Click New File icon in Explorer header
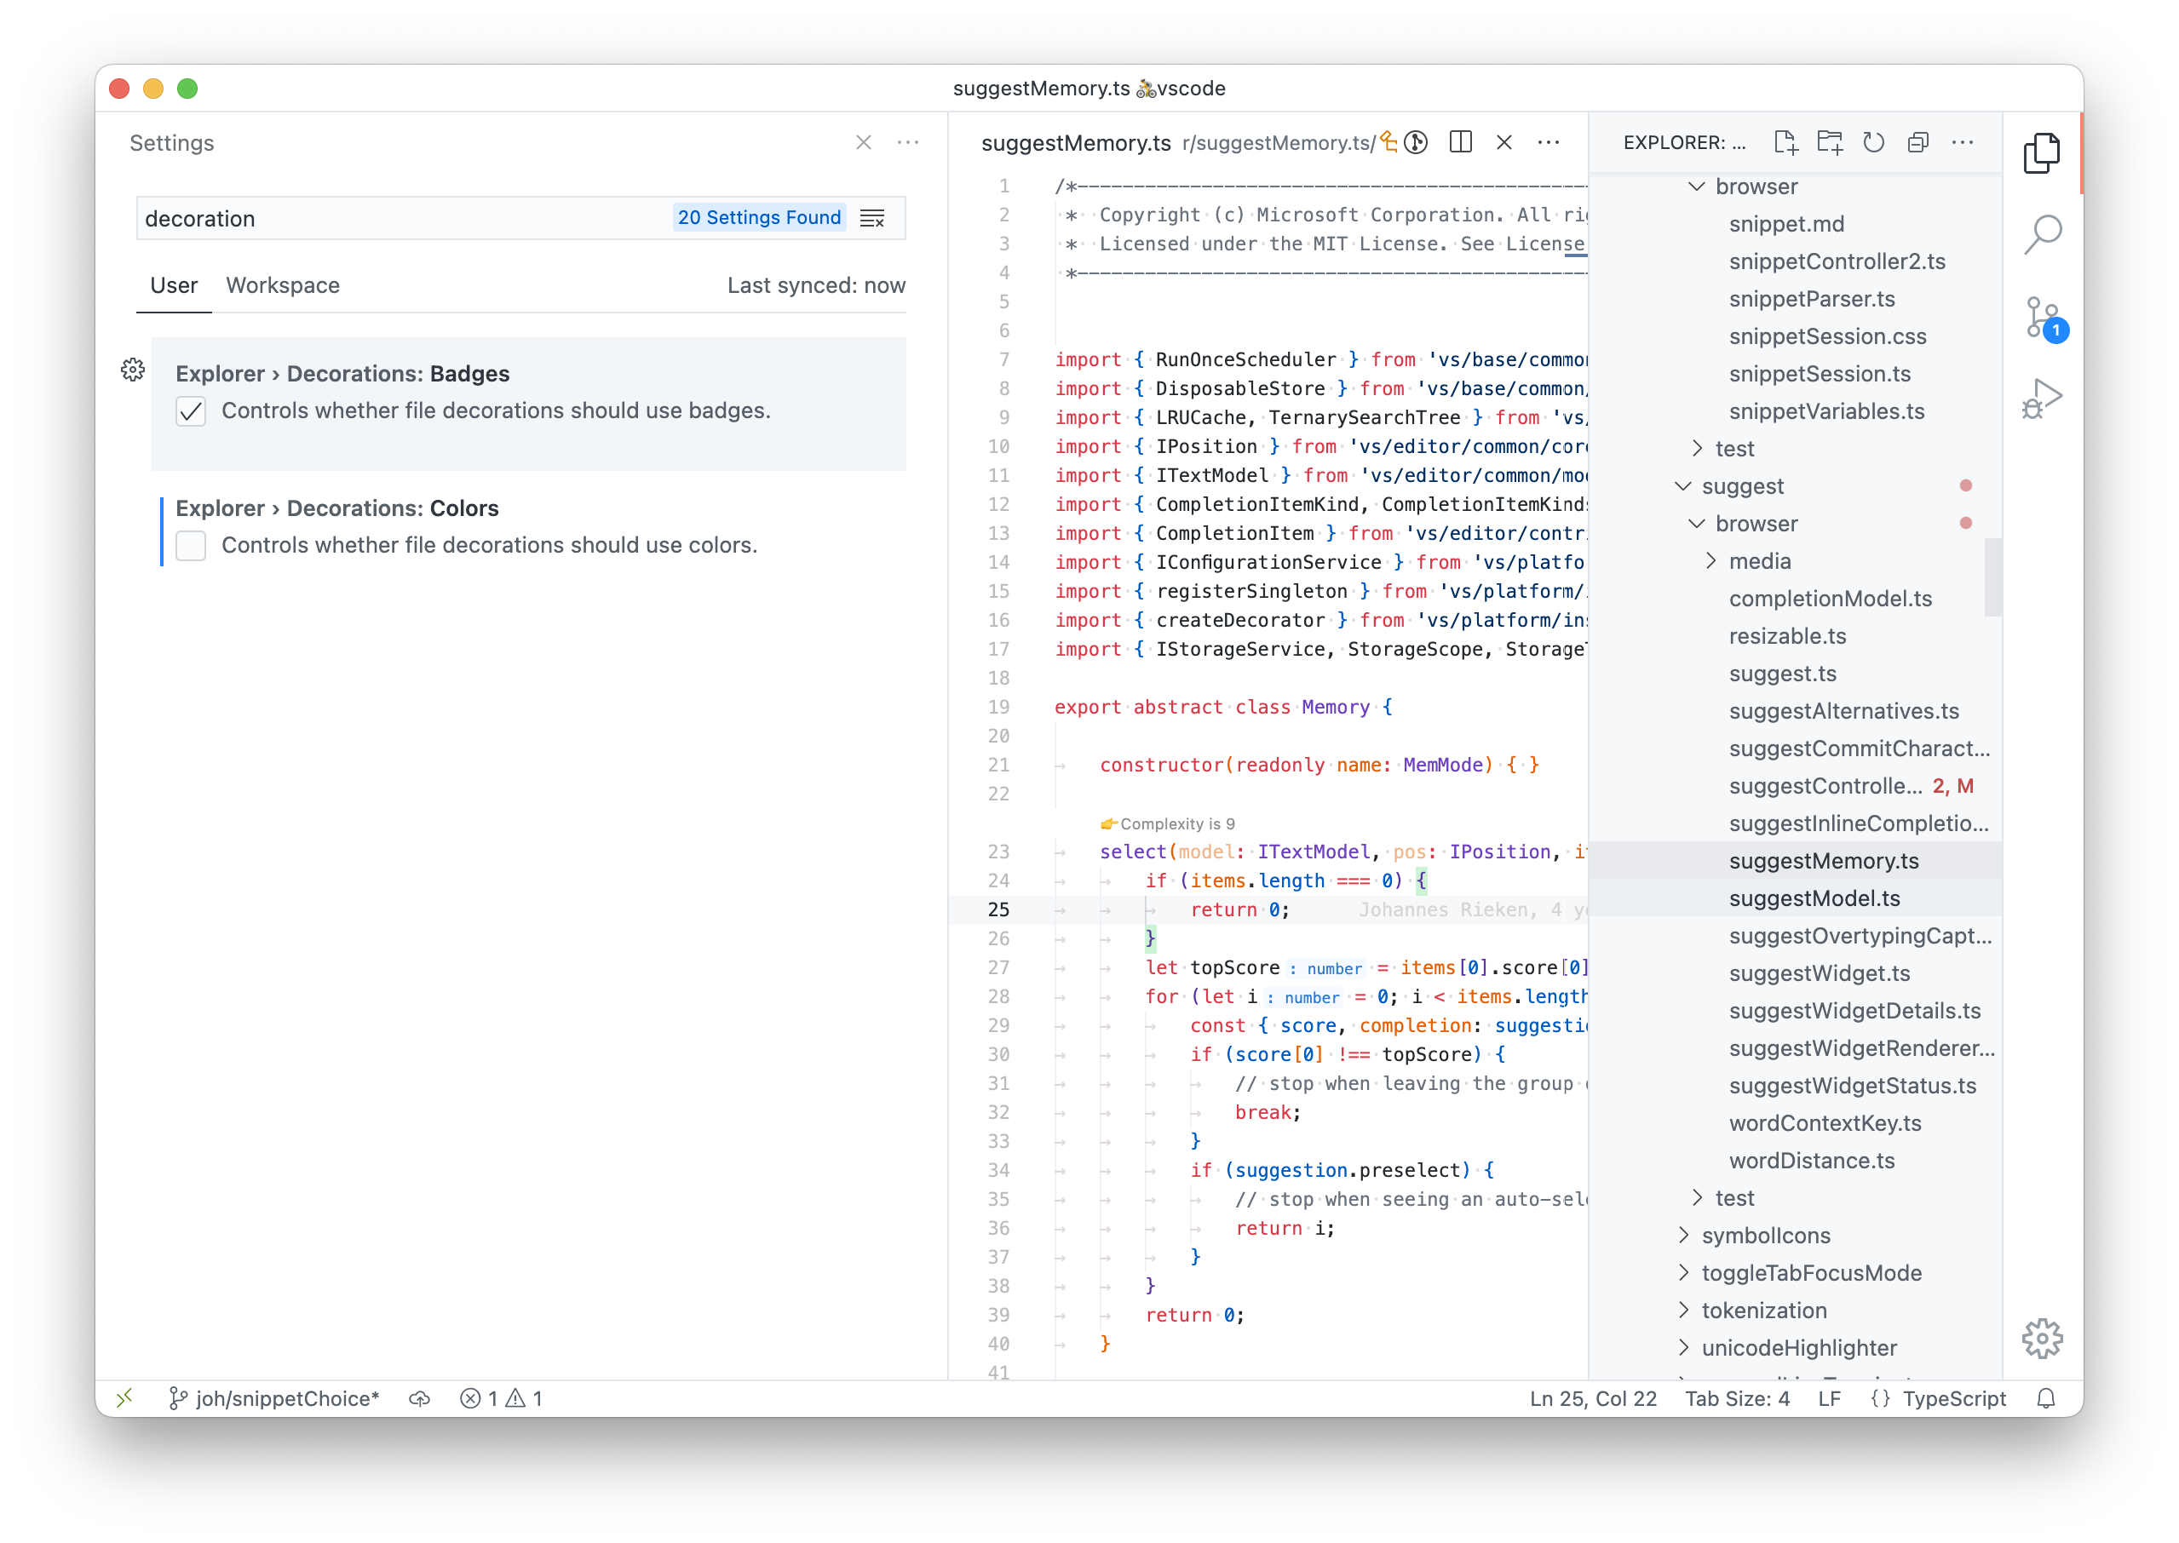Viewport: 2179px width, 1543px height. pyautogui.click(x=1785, y=142)
